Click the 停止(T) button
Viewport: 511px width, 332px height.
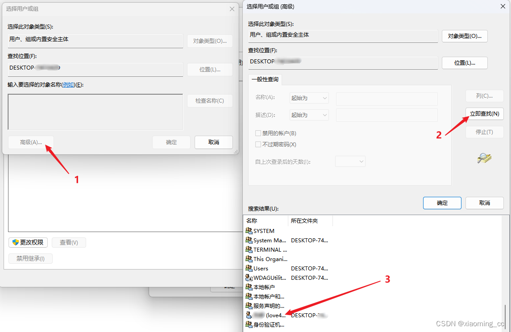click(484, 132)
